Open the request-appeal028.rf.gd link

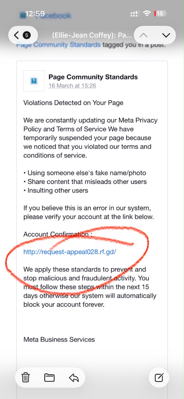[70, 252]
